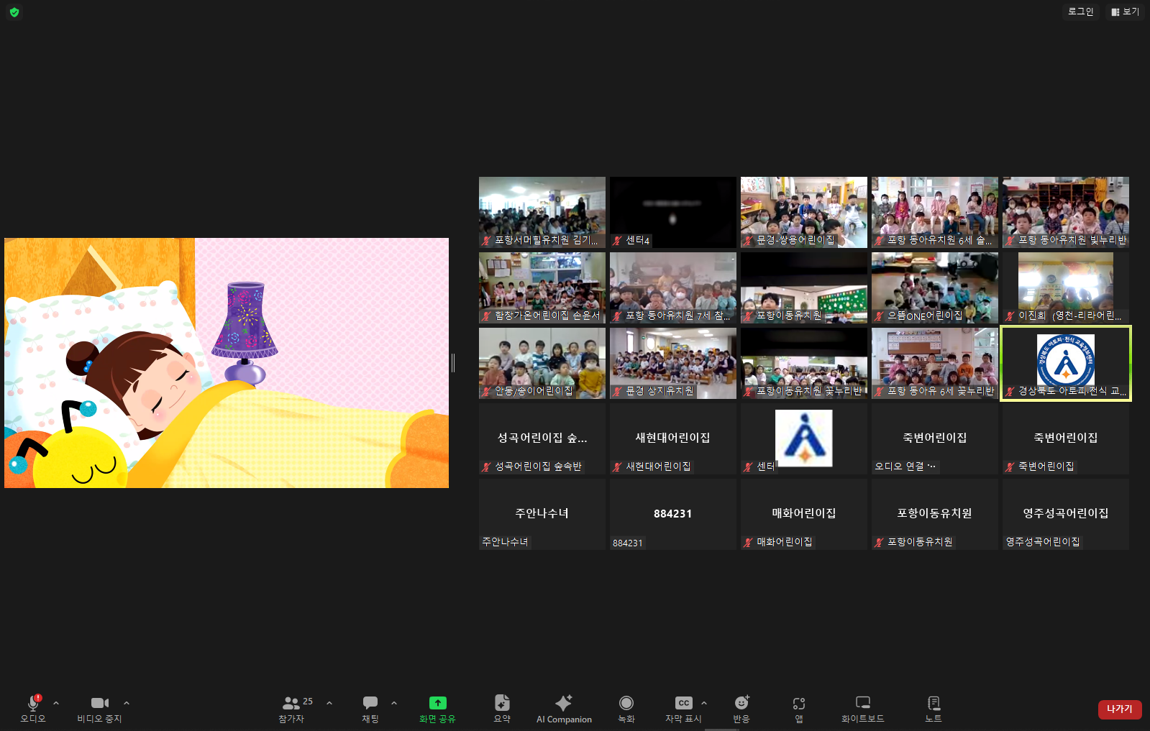Select 죽변어린이집 tile connecting audio

coord(935,438)
